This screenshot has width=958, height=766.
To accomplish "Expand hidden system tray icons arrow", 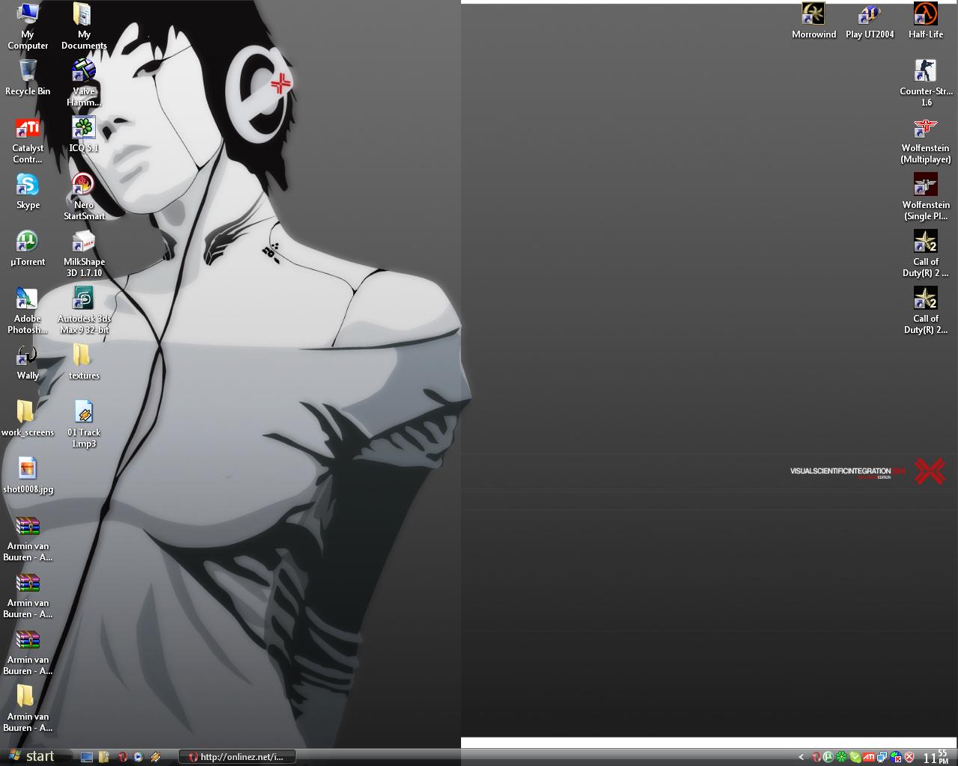I will pyautogui.click(x=802, y=757).
